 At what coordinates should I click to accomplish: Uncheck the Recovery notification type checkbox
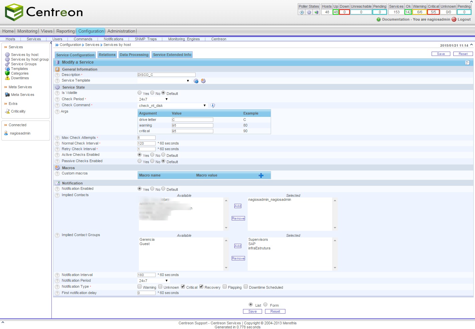pos(201,287)
